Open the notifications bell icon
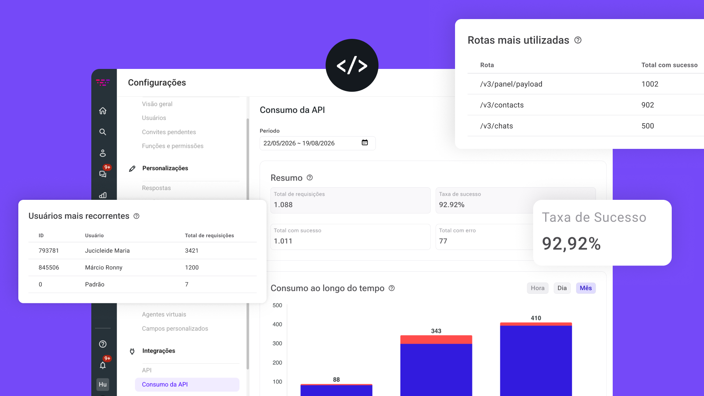 [103, 365]
